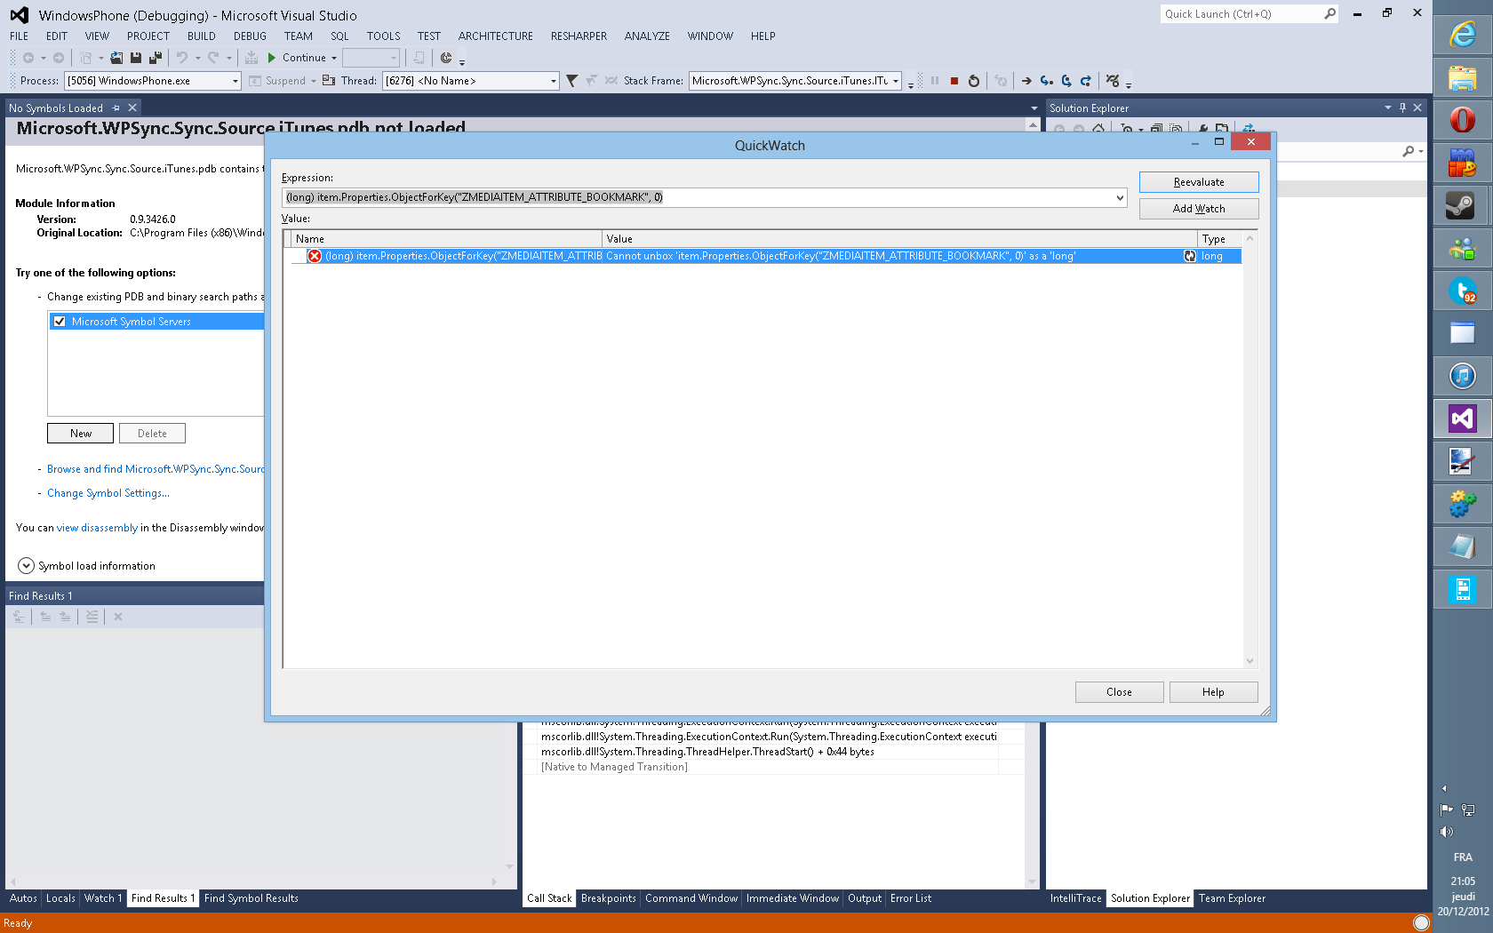Image resolution: width=1493 pixels, height=933 pixels.
Task: Click the Quick Launch search magnifier icon
Action: pyautogui.click(x=1329, y=14)
